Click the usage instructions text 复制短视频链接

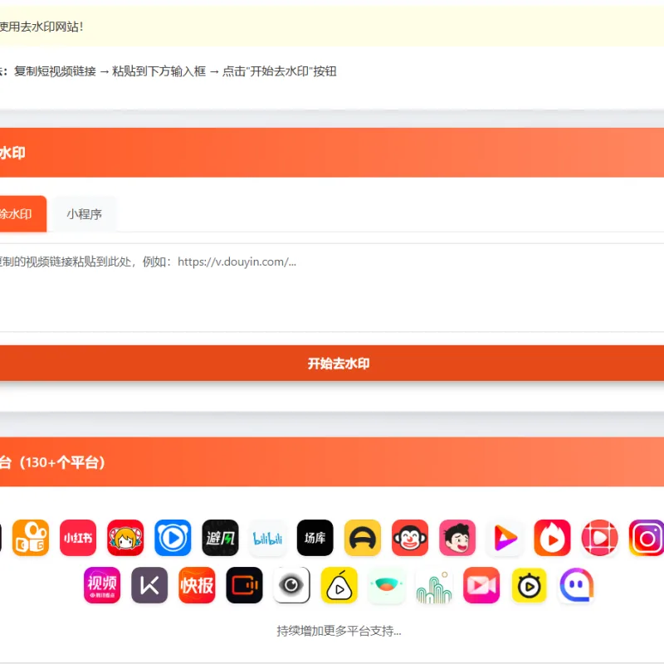[x=55, y=71]
